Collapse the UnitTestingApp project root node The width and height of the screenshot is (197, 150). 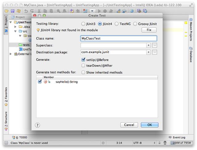click(x=11, y=22)
